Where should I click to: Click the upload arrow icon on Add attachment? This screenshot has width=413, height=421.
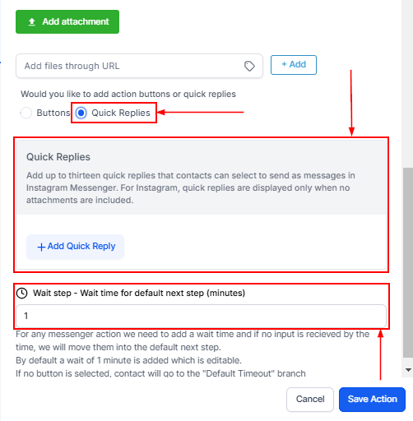click(x=32, y=21)
